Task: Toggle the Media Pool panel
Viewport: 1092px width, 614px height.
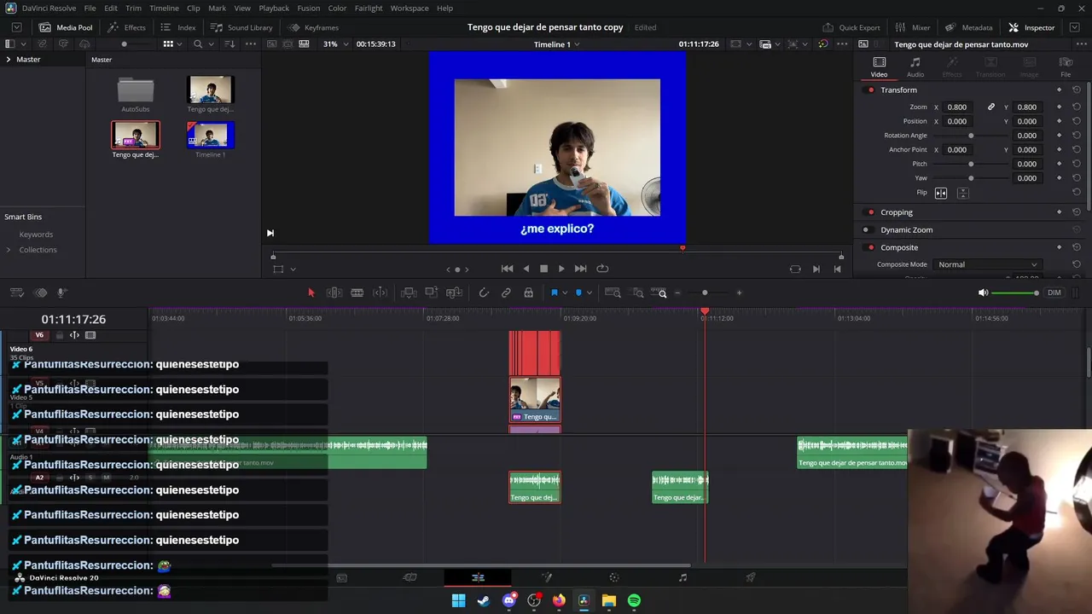Action: tap(66, 27)
